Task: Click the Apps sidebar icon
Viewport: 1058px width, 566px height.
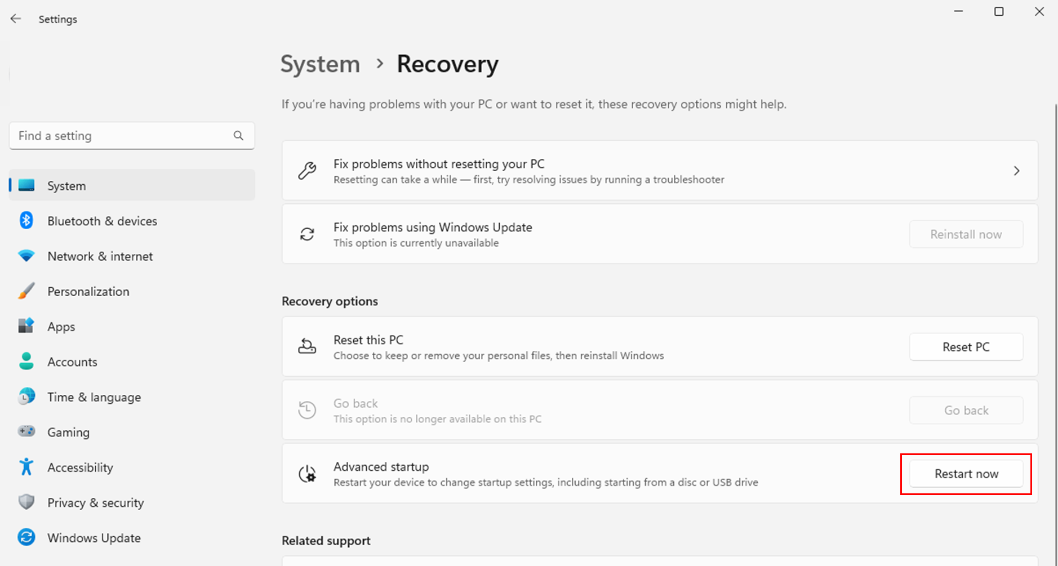Action: click(x=26, y=326)
